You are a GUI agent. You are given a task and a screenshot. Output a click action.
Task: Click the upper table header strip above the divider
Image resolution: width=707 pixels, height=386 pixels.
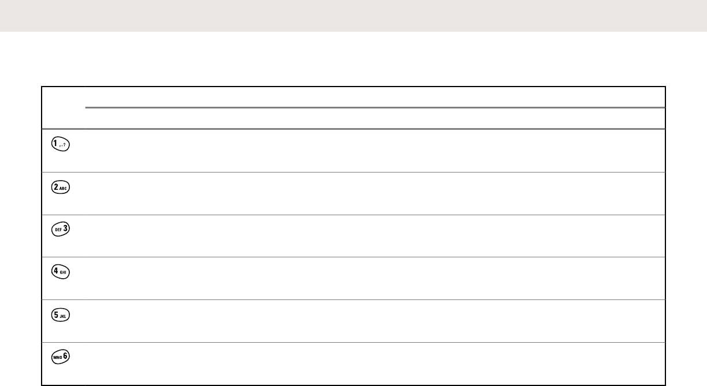pyautogui.click(x=375, y=97)
